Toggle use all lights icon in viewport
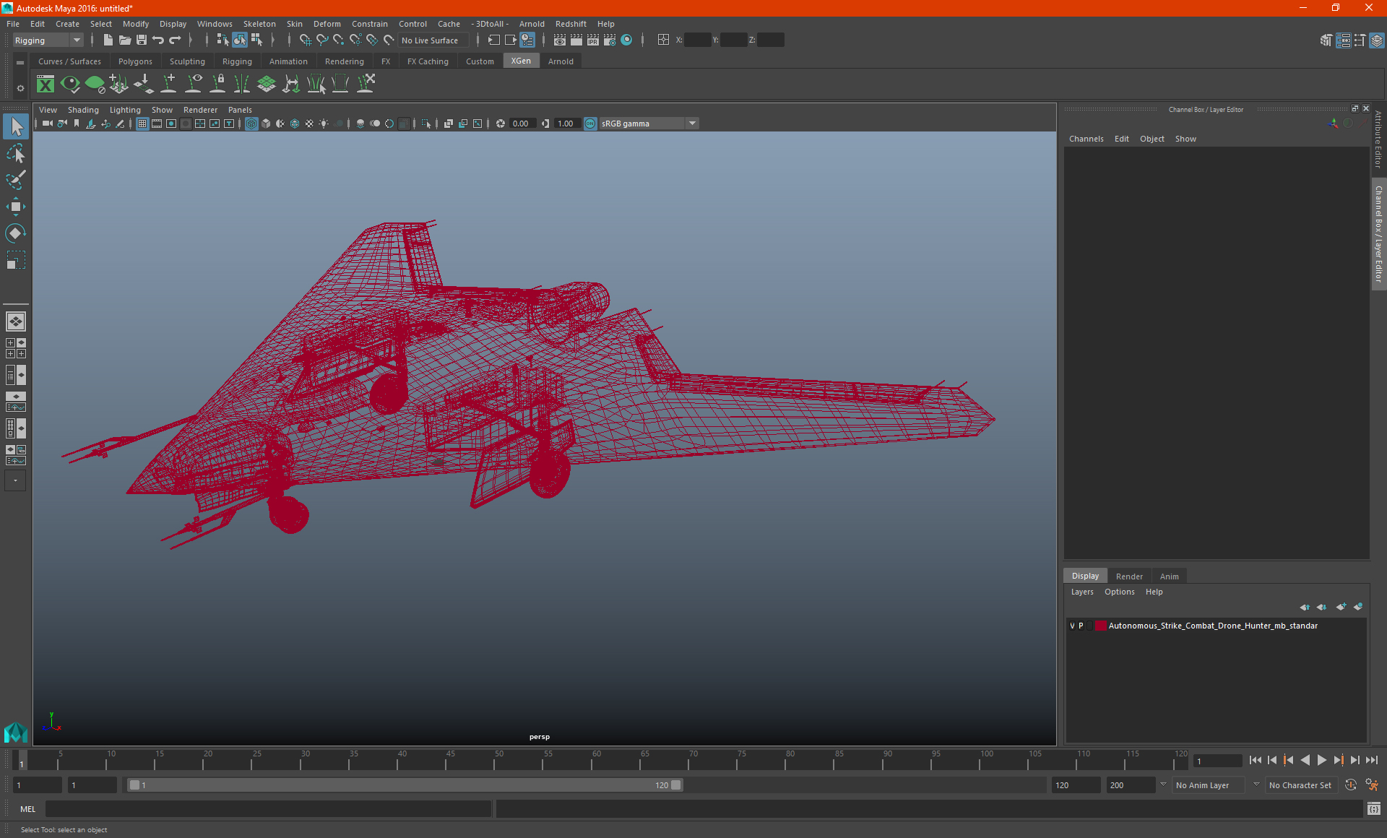This screenshot has width=1387, height=838. coord(324,124)
